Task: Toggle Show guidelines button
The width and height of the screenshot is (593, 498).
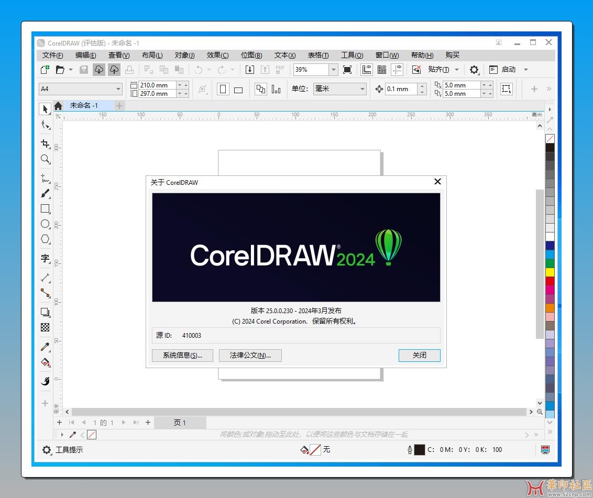Action: pyautogui.click(x=397, y=70)
